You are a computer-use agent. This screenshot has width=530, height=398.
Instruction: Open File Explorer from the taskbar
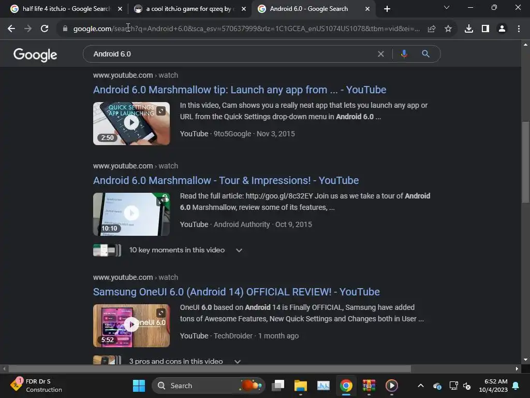click(301, 386)
